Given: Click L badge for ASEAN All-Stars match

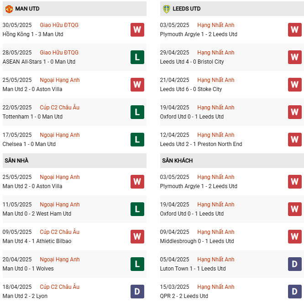Looking at the screenshot, I should tap(137, 57).
